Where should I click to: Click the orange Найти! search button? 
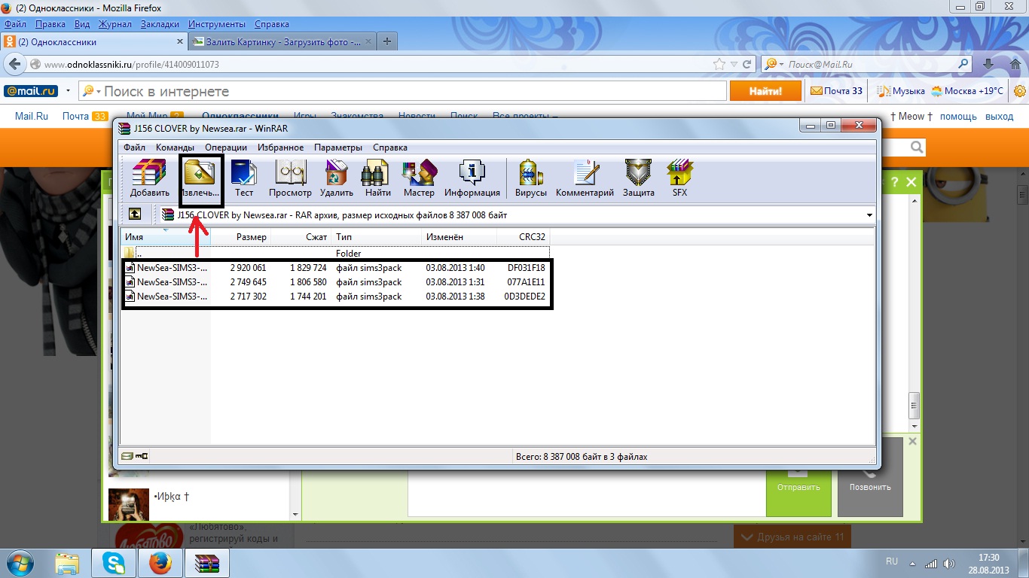pos(765,91)
